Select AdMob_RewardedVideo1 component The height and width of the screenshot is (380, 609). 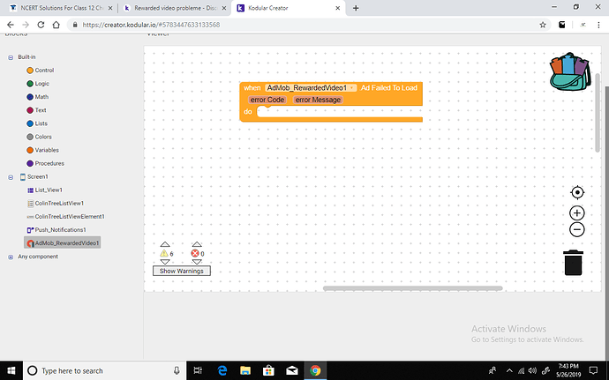click(x=63, y=243)
